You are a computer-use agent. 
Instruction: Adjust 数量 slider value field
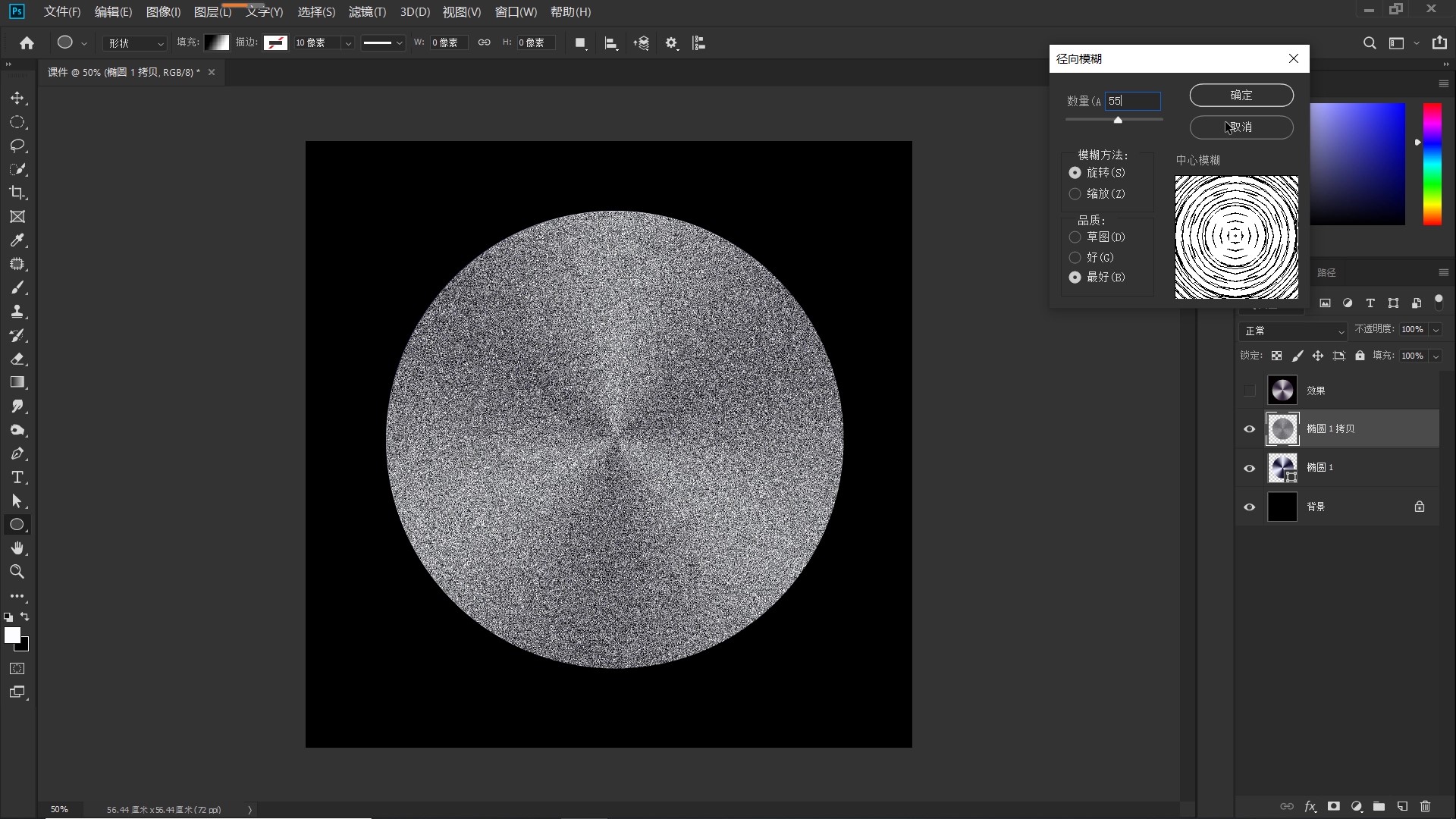coord(1133,100)
